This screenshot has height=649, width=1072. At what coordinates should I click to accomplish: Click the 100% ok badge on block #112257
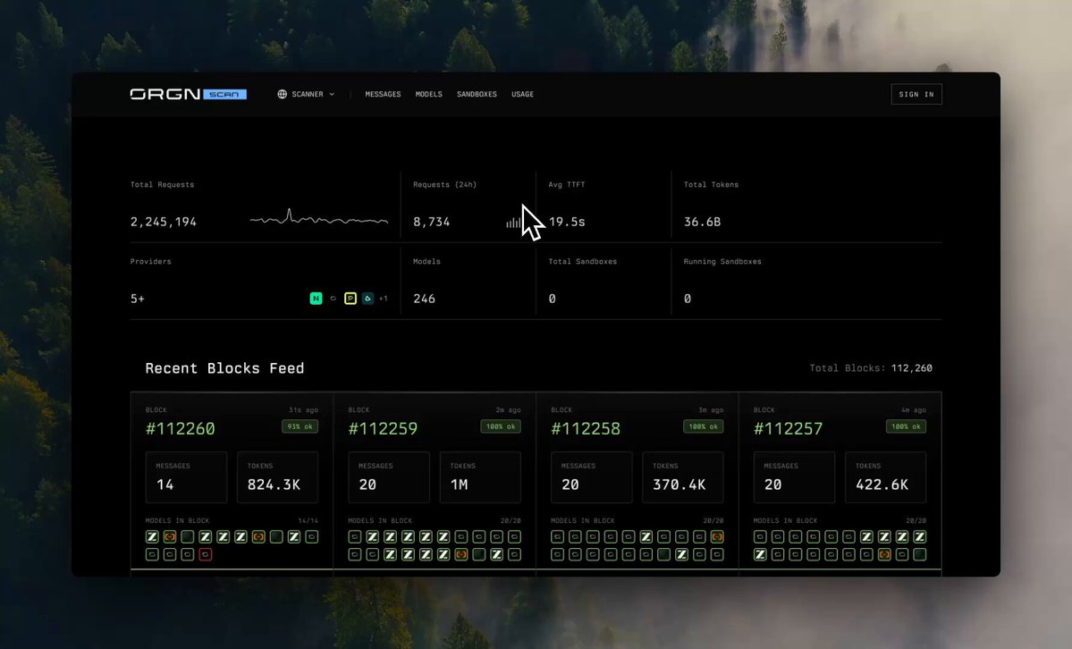[x=906, y=426]
